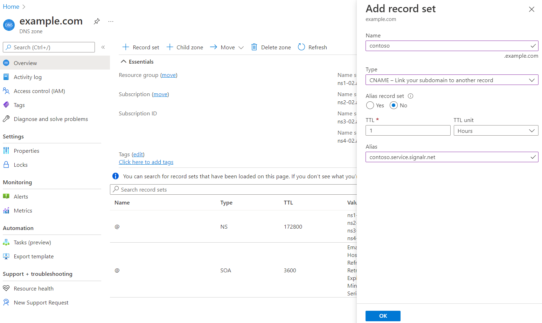Click the Alias record set info icon
This screenshot has height=323, width=542.
point(410,95)
